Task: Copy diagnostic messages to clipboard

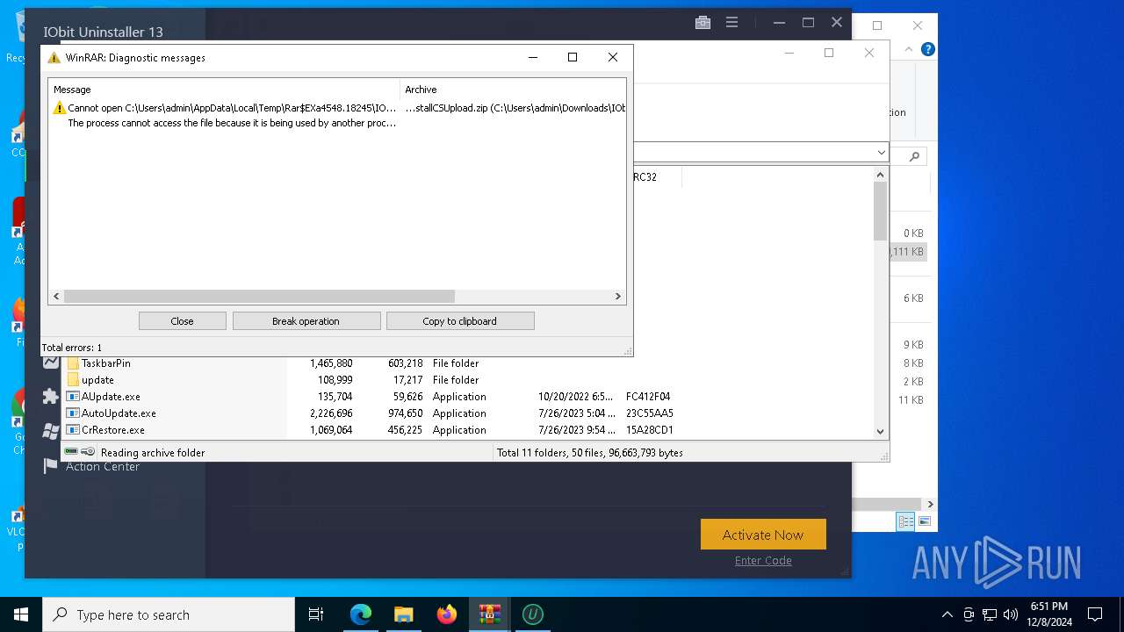Action: [x=459, y=321]
